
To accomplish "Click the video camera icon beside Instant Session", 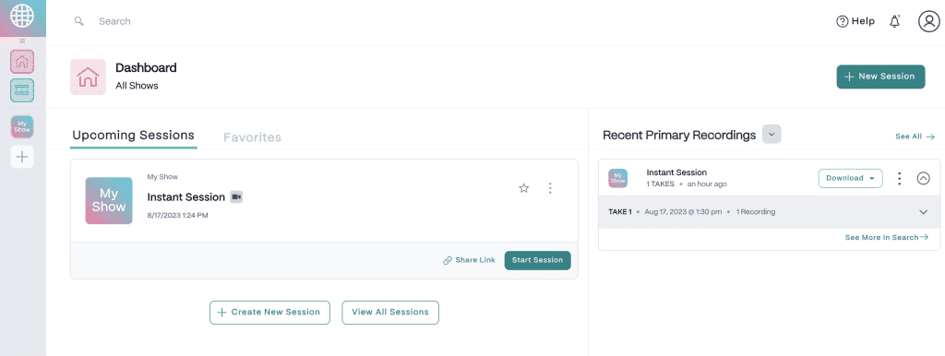I will [x=236, y=197].
